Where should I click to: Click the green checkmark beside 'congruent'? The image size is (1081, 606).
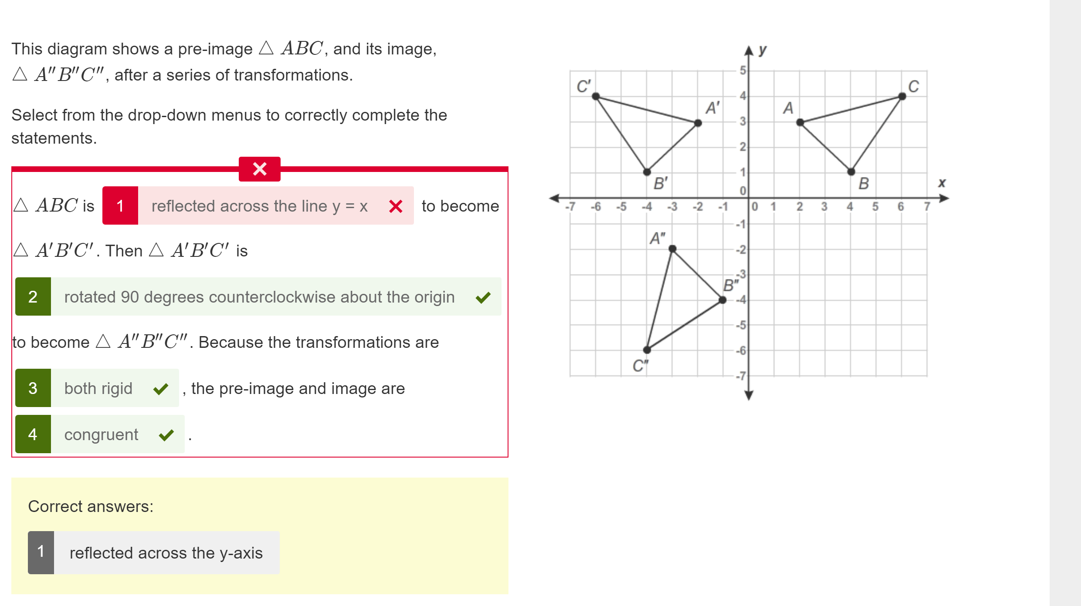click(167, 434)
